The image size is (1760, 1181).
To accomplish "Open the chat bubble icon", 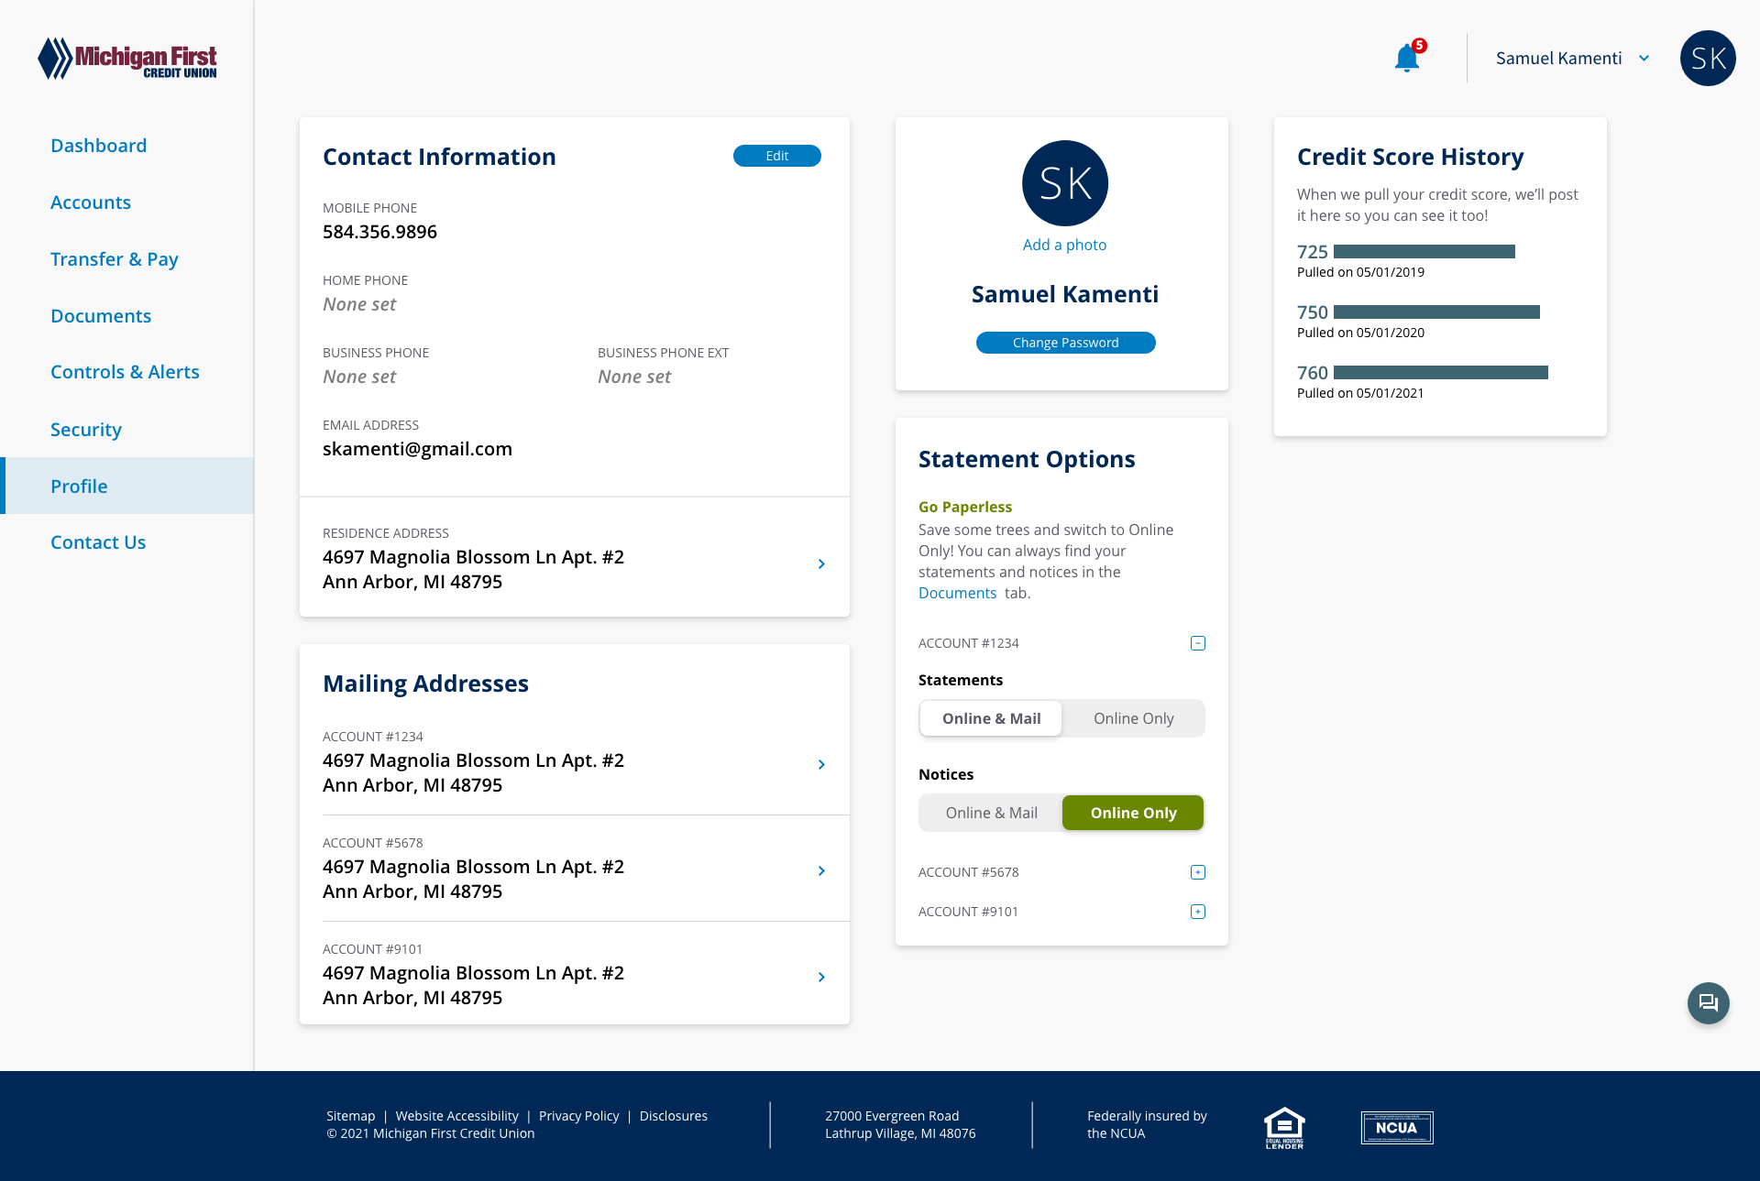I will [x=1708, y=1003].
